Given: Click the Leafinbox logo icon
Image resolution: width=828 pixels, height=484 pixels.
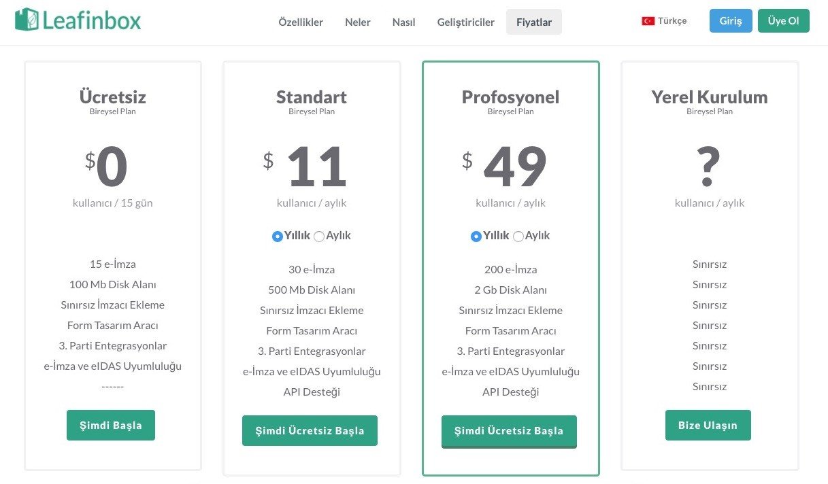Looking at the screenshot, I should 27,20.
